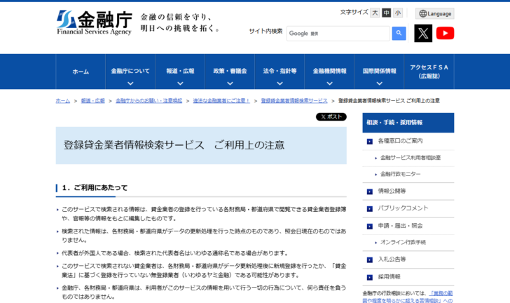Click 登録貸金業者情報検索サービス breadcrumb link
Image resolution: width=510 pixels, height=303 pixels.
pyautogui.click(x=294, y=101)
